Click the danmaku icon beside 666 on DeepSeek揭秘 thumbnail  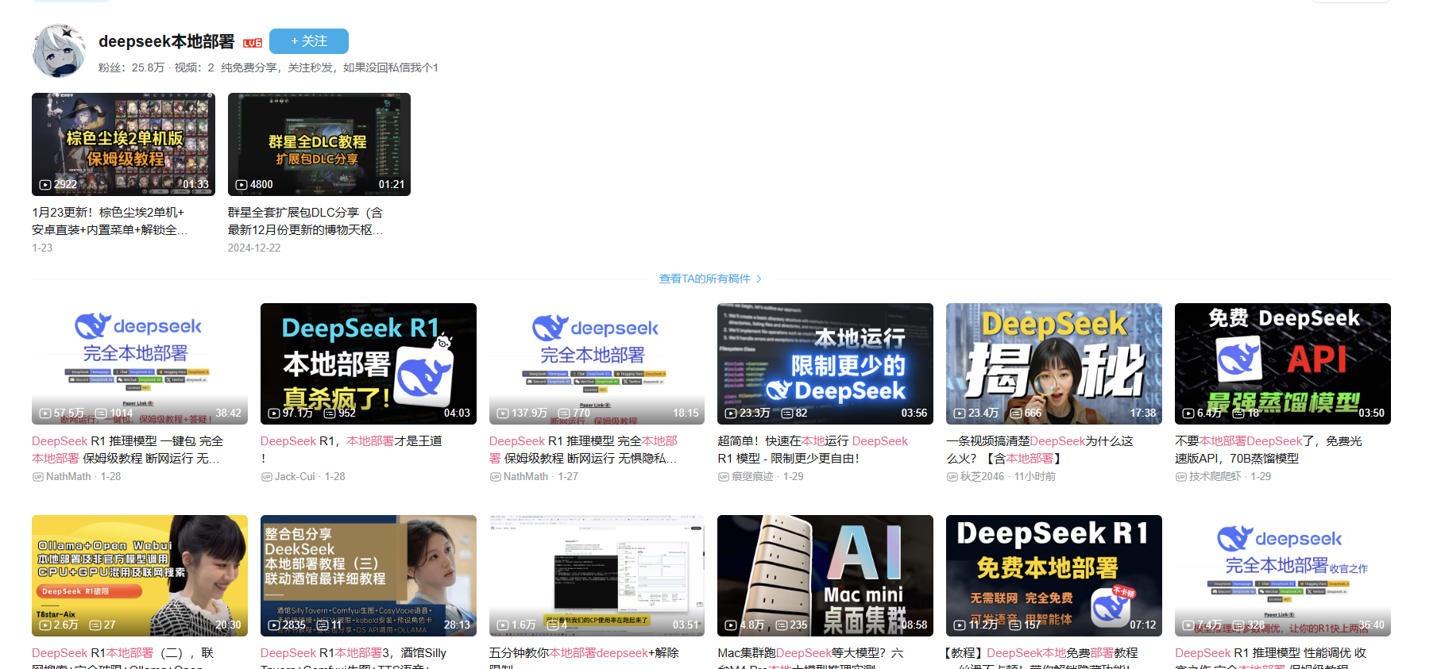pyautogui.click(x=1015, y=413)
